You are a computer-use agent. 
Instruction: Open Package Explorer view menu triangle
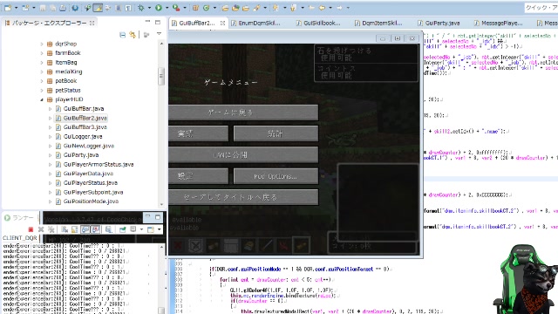[159, 34]
